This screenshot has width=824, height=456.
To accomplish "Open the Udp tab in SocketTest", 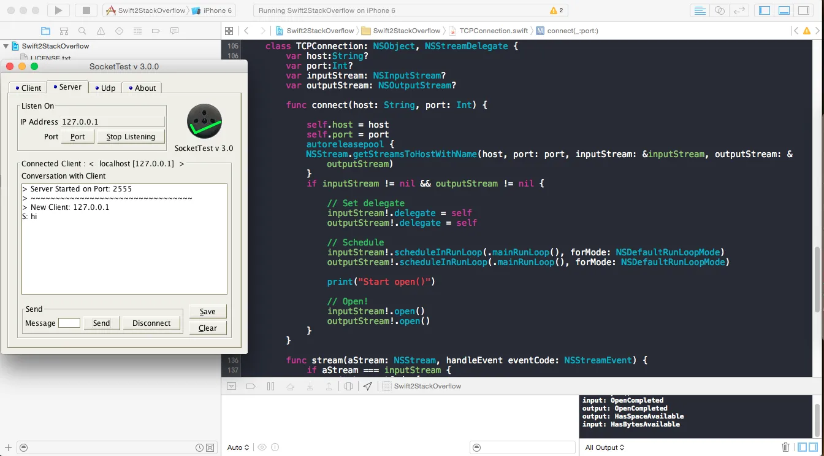I will [105, 88].
